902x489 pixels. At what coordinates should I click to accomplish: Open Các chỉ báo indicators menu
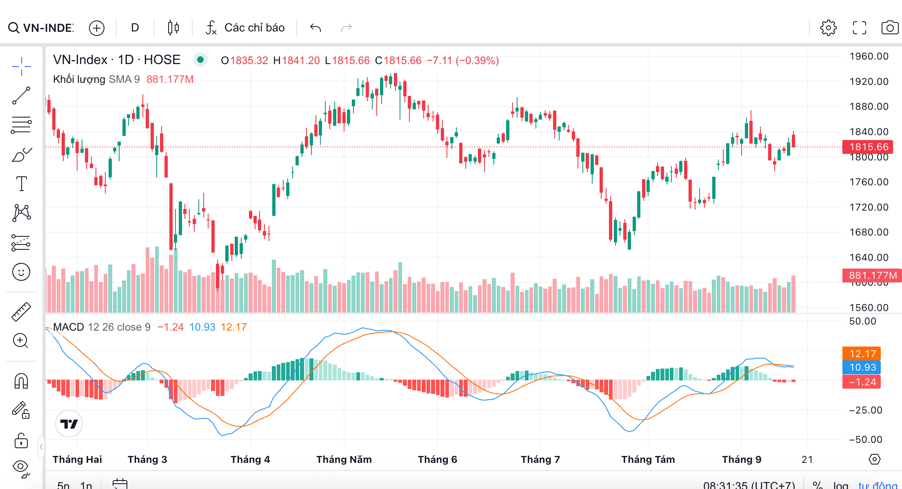245,28
